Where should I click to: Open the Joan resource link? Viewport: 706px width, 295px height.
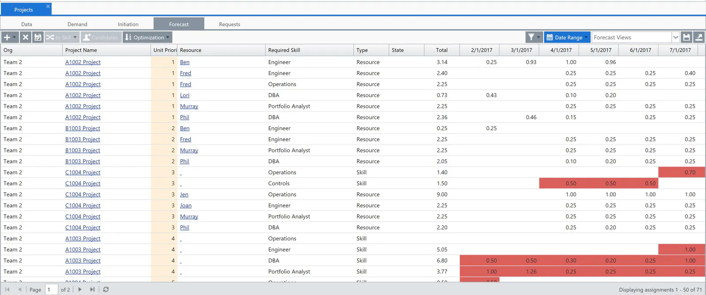186,205
